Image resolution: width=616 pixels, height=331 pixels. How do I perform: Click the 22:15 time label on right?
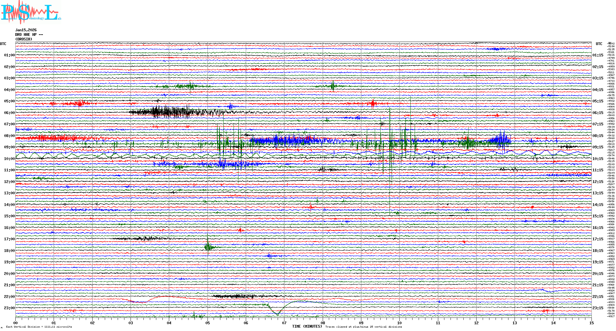598,297
